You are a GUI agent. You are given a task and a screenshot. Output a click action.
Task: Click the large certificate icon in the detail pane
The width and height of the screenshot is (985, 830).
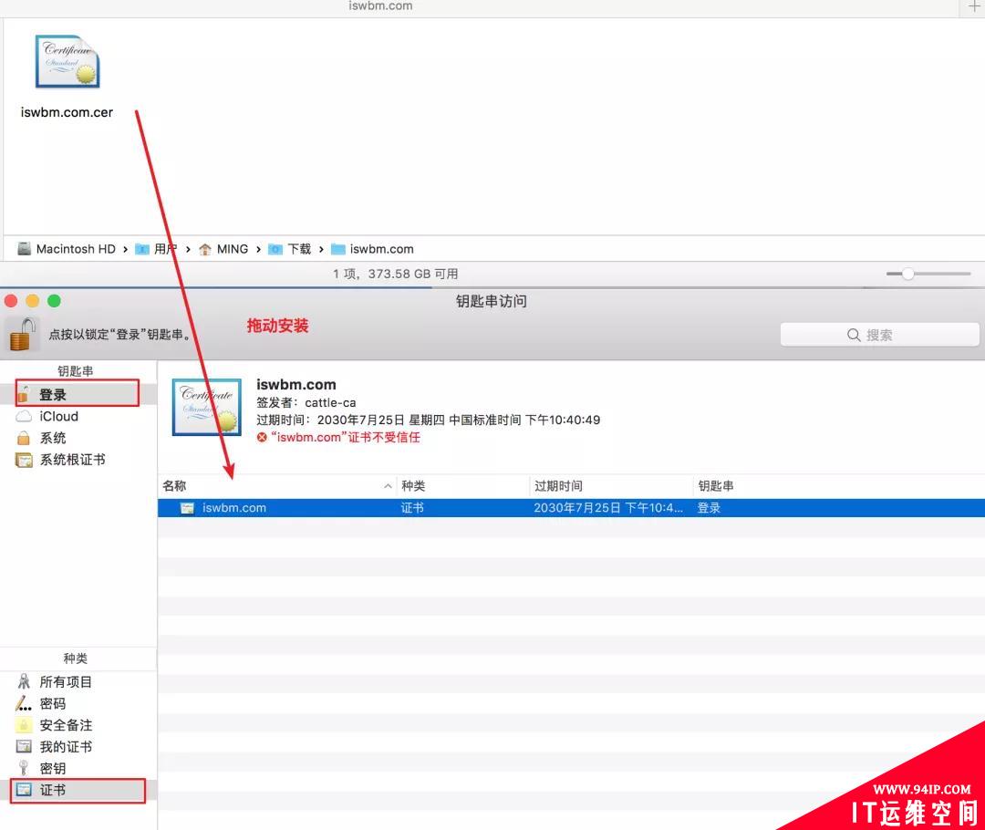pyautogui.click(x=207, y=407)
